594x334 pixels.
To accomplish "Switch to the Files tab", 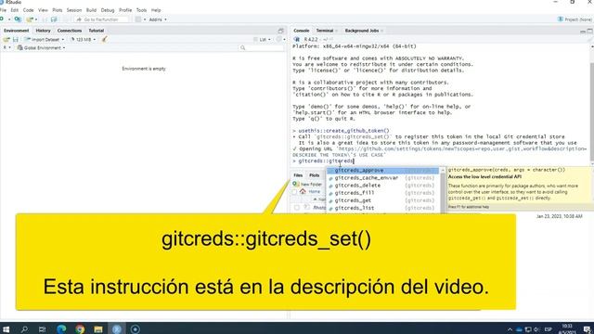I will point(298,175).
